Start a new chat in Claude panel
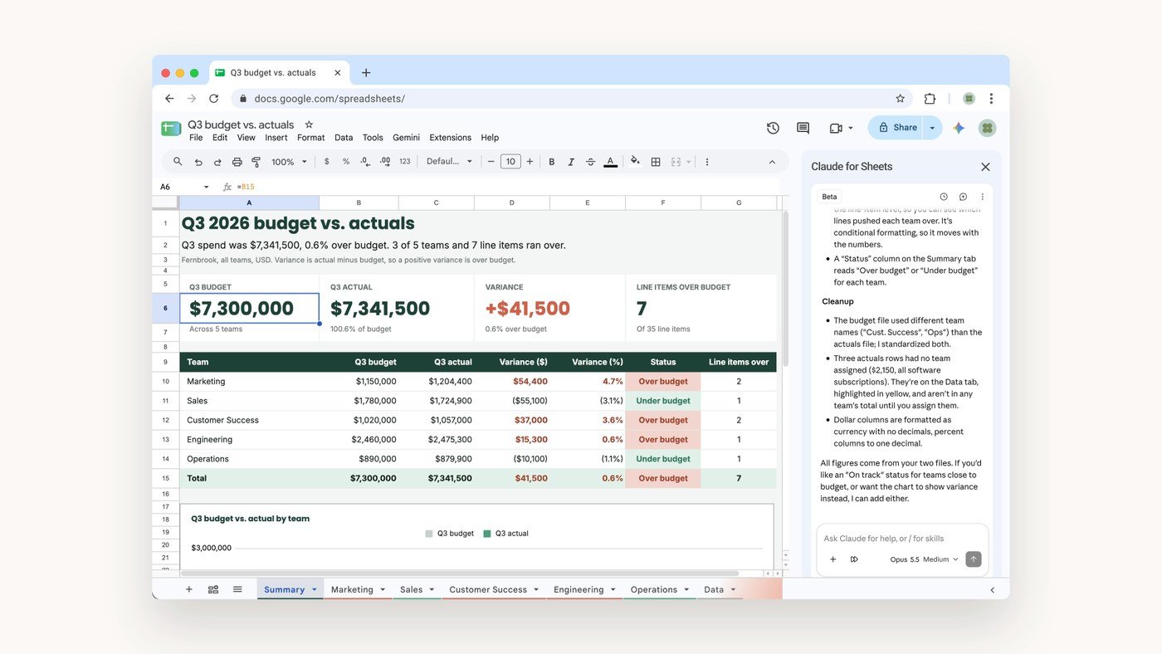The width and height of the screenshot is (1162, 654). coord(963,197)
